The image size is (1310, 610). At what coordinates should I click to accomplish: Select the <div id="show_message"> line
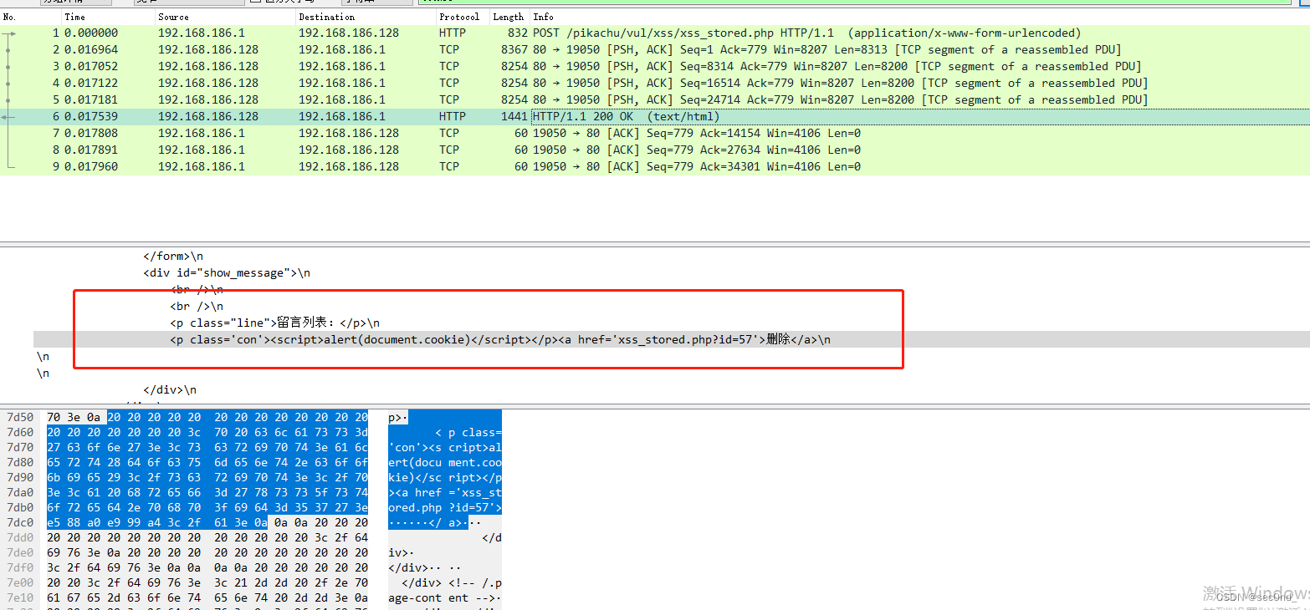pos(227,273)
